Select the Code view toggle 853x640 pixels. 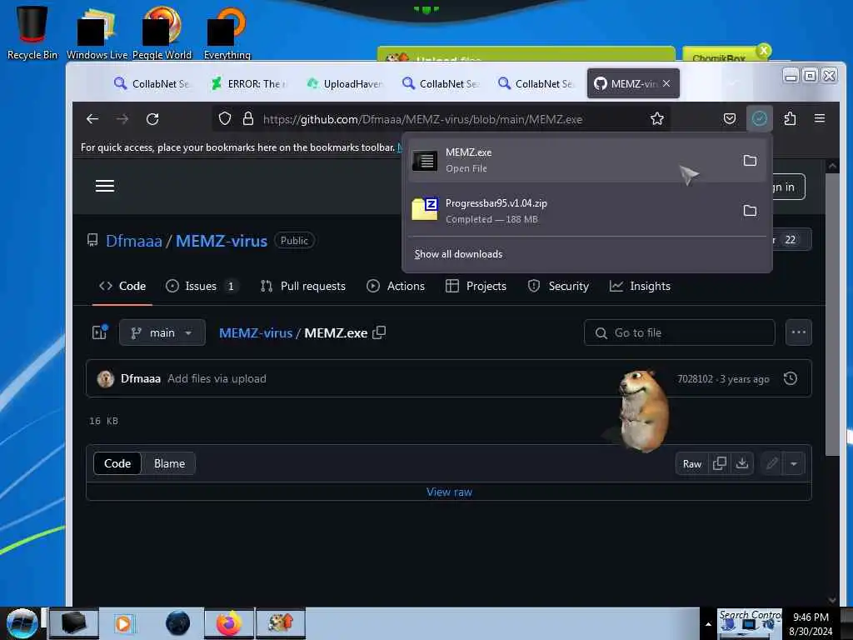[117, 463]
